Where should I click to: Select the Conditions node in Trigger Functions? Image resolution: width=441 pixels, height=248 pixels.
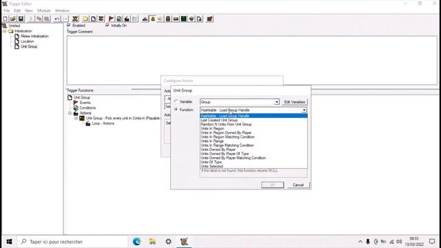coord(88,108)
